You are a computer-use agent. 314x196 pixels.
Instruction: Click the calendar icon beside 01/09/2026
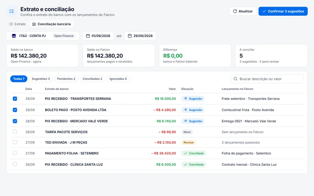pos(88,36)
